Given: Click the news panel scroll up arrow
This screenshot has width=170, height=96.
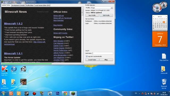Looking at the screenshot, I should point(82,8).
